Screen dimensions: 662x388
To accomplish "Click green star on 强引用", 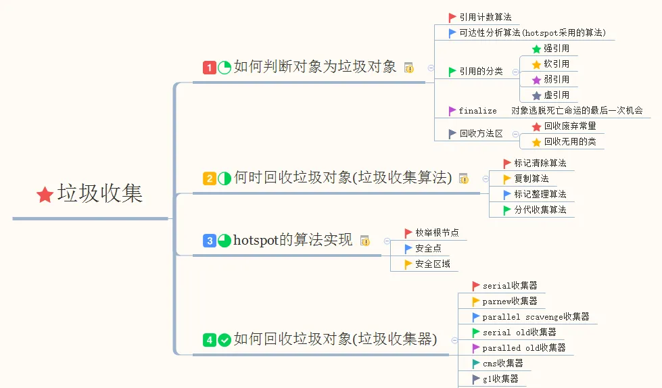I will tap(537, 49).
